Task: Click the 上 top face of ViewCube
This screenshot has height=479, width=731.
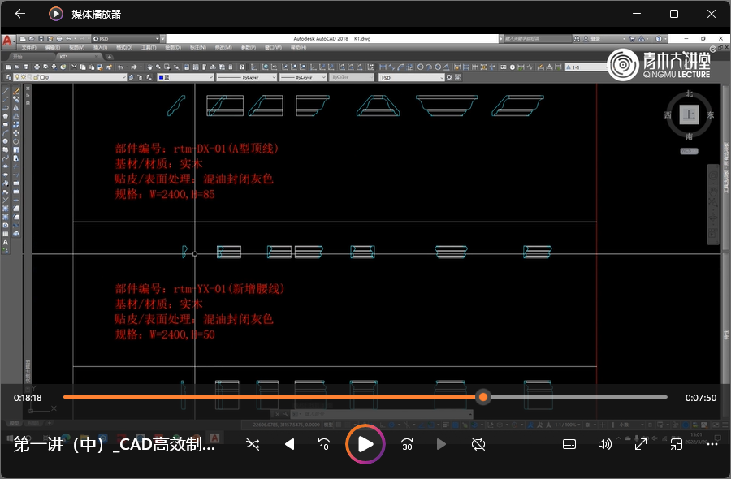Action: (x=689, y=114)
